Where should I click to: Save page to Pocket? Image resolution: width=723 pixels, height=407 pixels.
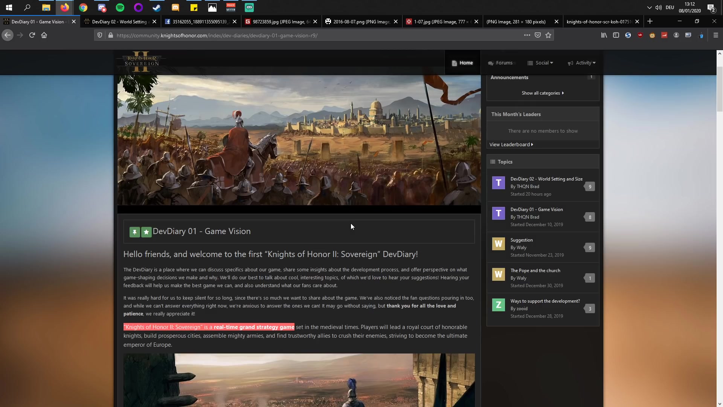pos(538,35)
